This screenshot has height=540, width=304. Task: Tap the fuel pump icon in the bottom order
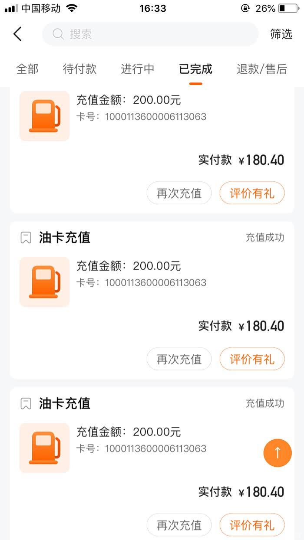tap(45, 448)
